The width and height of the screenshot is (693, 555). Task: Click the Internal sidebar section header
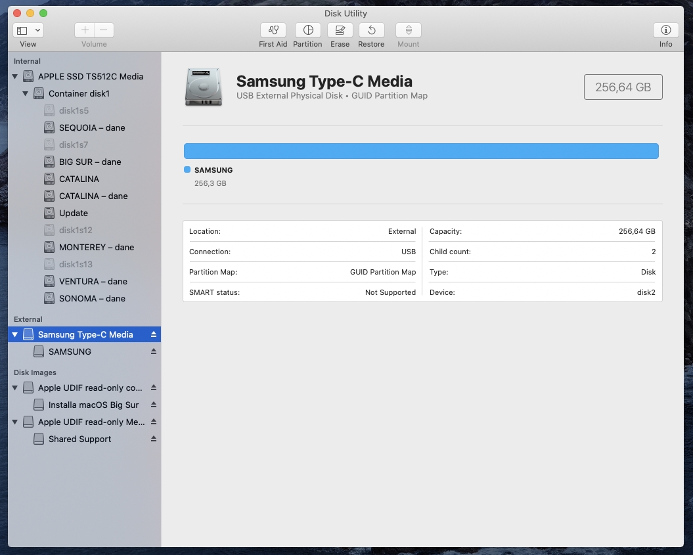[x=27, y=62]
